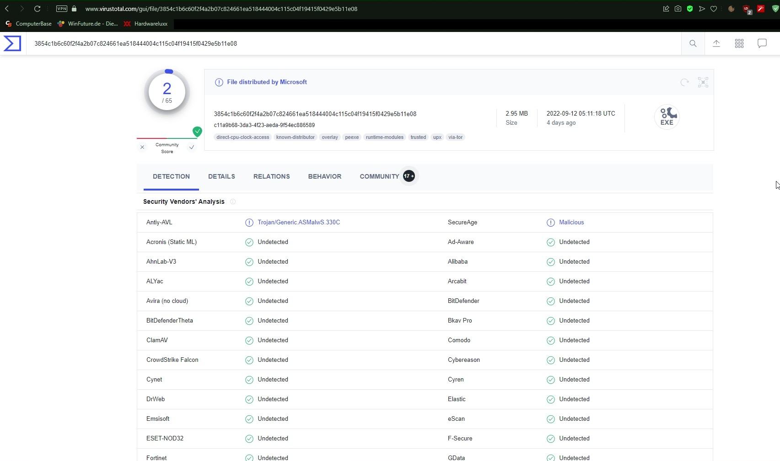
Task: Click File distributed by Microsoft notice
Action: [267, 82]
